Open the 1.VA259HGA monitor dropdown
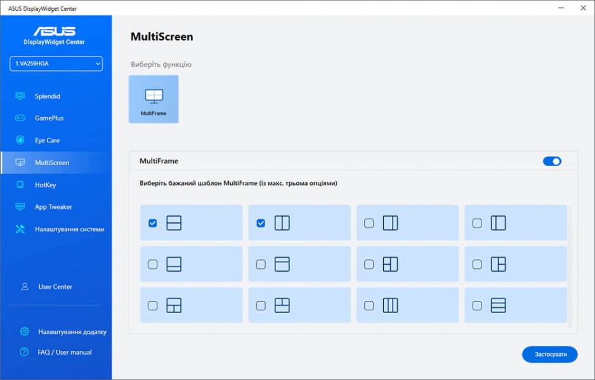 pos(56,63)
